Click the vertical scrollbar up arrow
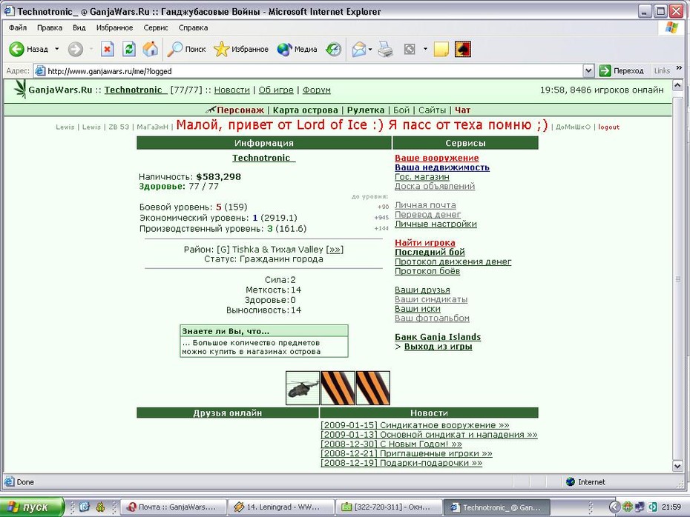Image resolution: width=690 pixels, height=517 pixels. [x=677, y=84]
